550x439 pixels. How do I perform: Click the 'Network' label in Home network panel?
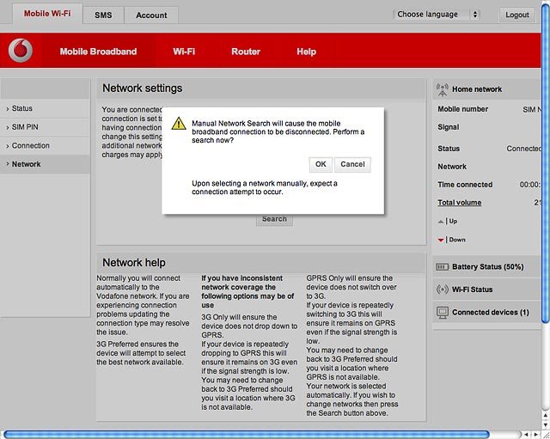click(x=452, y=167)
